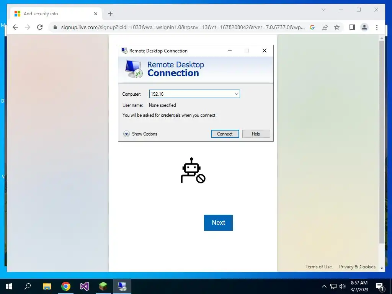Screen dimensions: 392x294
Task: Bookmark this tab with star icon
Action: [337, 27]
